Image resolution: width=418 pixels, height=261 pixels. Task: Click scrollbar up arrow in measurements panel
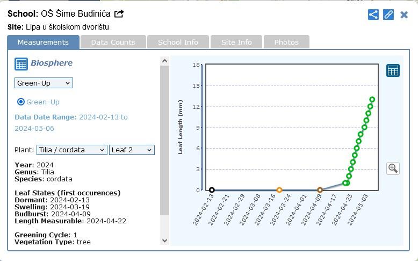point(164,61)
